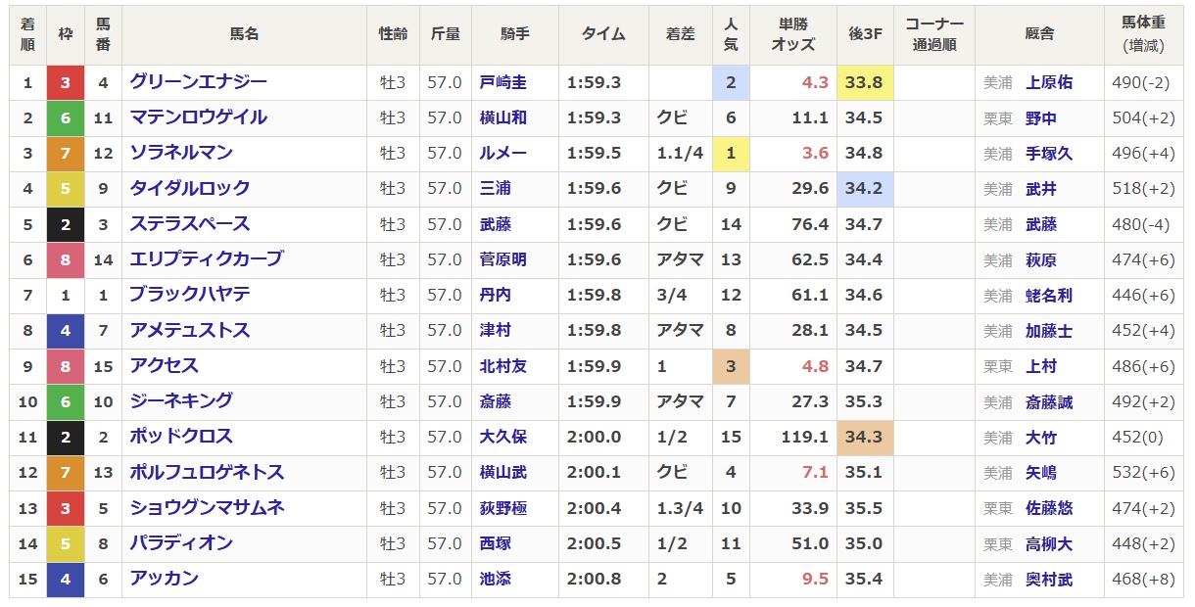Open ショウグンマサムネ horse page
The height and width of the screenshot is (607, 1195).
(x=207, y=507)
